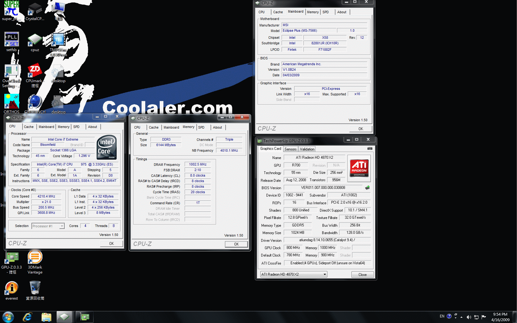Click the Level 3 8 MBytes value

click(103, 213)
